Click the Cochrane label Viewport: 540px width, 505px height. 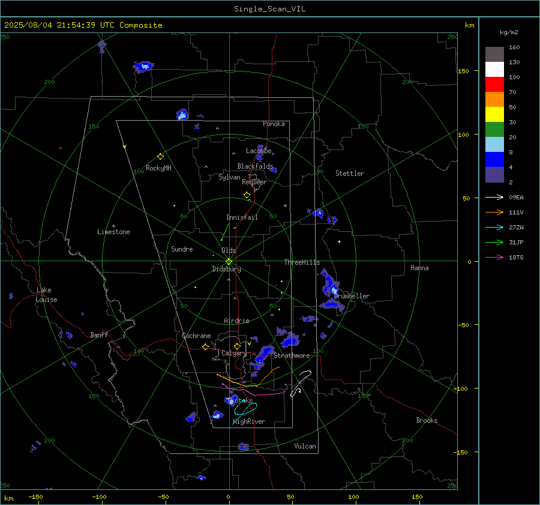196,336
